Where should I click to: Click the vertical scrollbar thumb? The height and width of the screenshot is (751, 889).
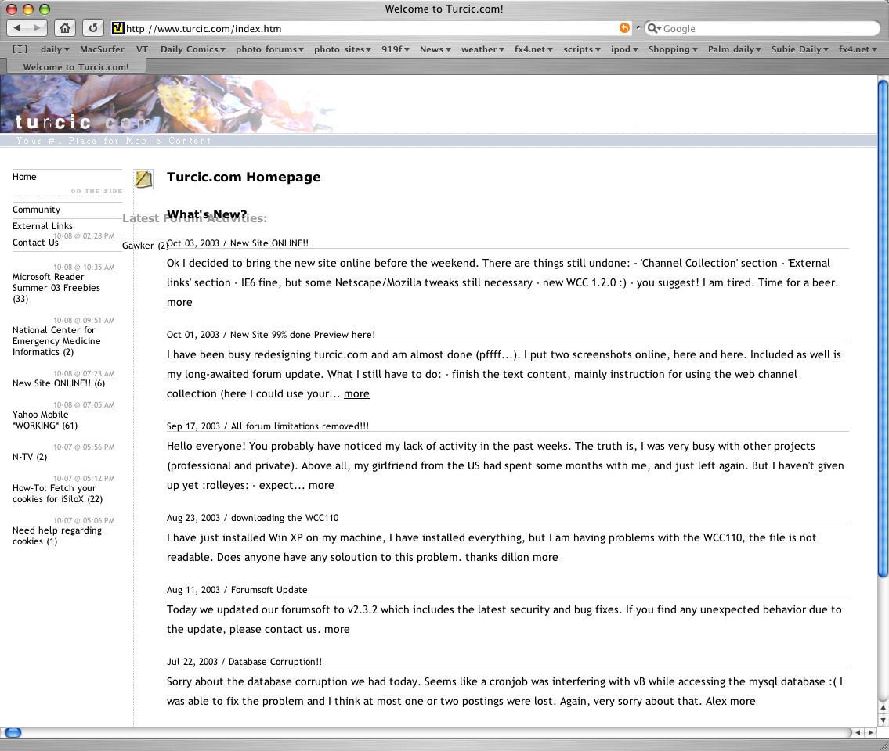pyautogui.click(x=883, y=329)
